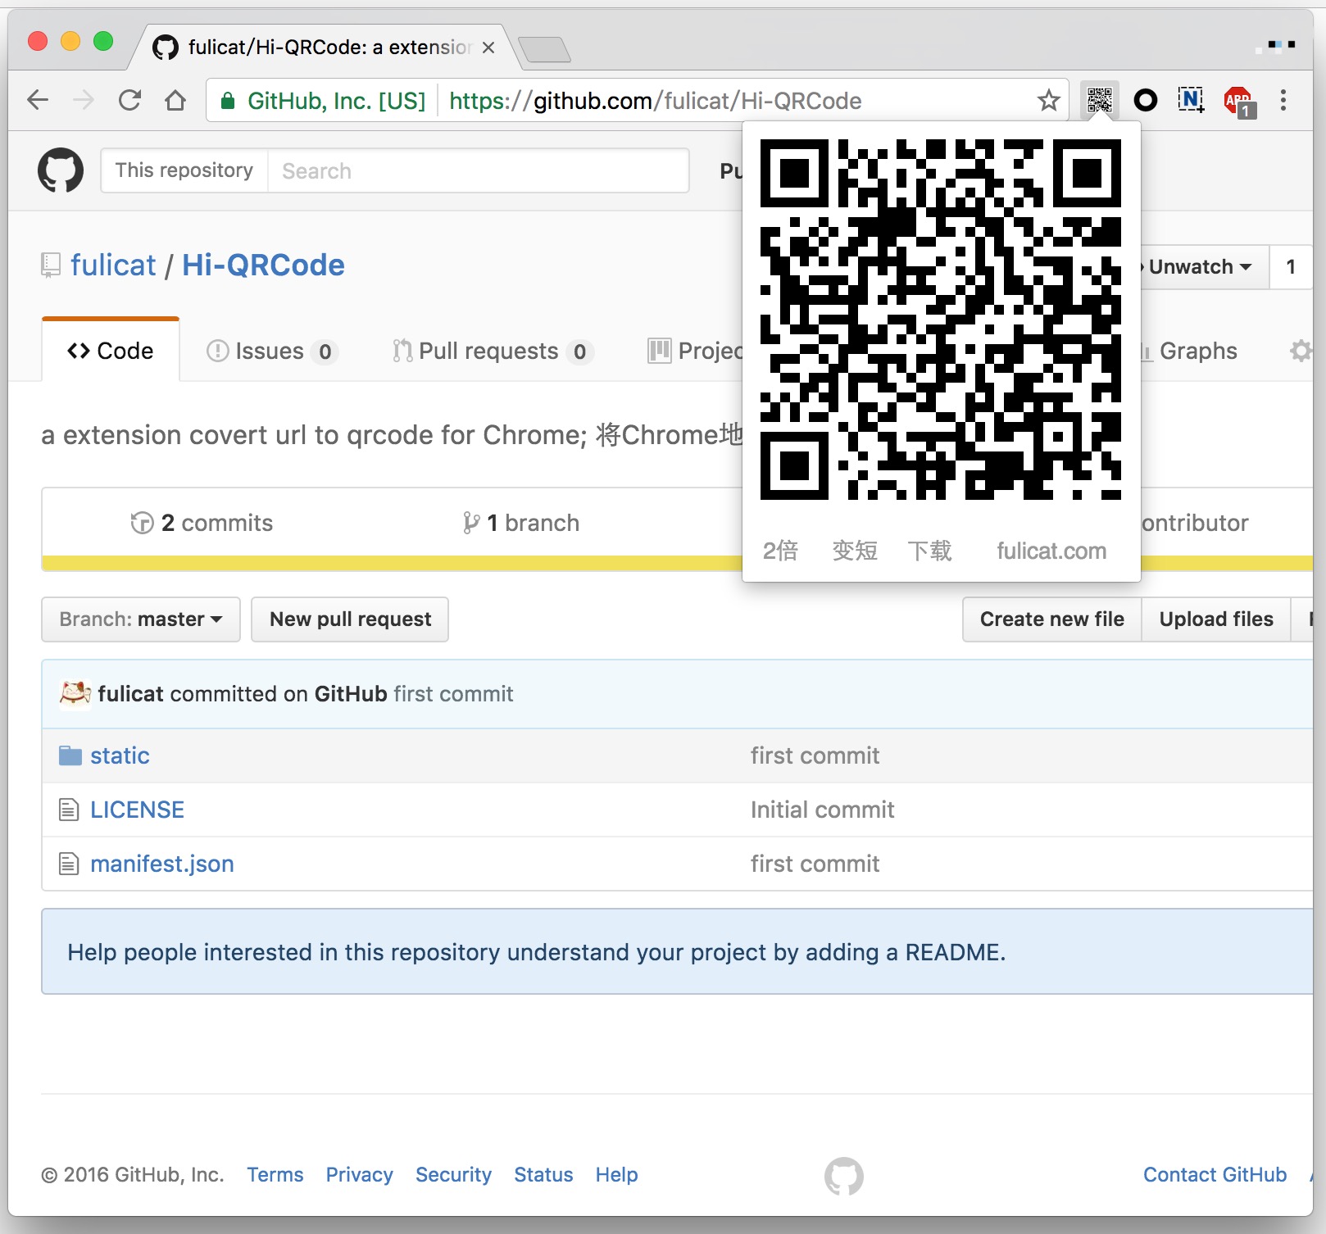1326x1234 pixels.
Task: Open static's first commit message
Action: pos(815,755)
